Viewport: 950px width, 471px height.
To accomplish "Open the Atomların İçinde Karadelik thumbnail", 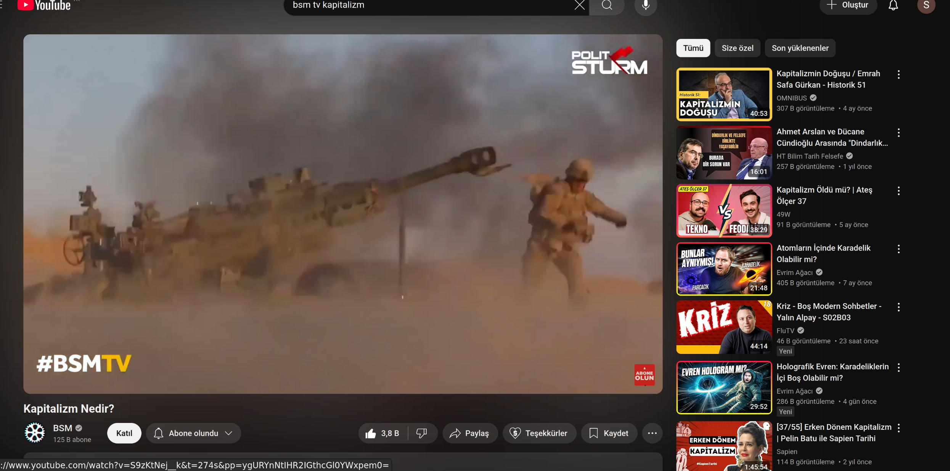I will [x=724, y=269].
